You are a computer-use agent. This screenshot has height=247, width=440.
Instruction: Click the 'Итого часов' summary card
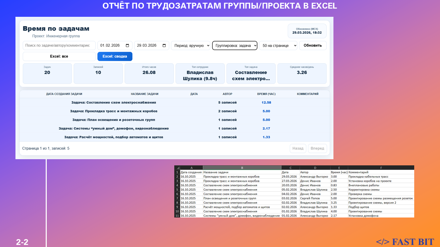point(149,73)
